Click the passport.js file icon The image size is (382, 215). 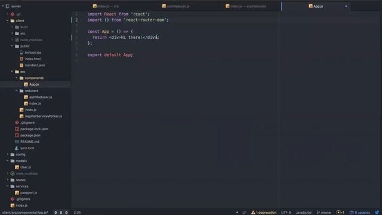coord(17,192)
